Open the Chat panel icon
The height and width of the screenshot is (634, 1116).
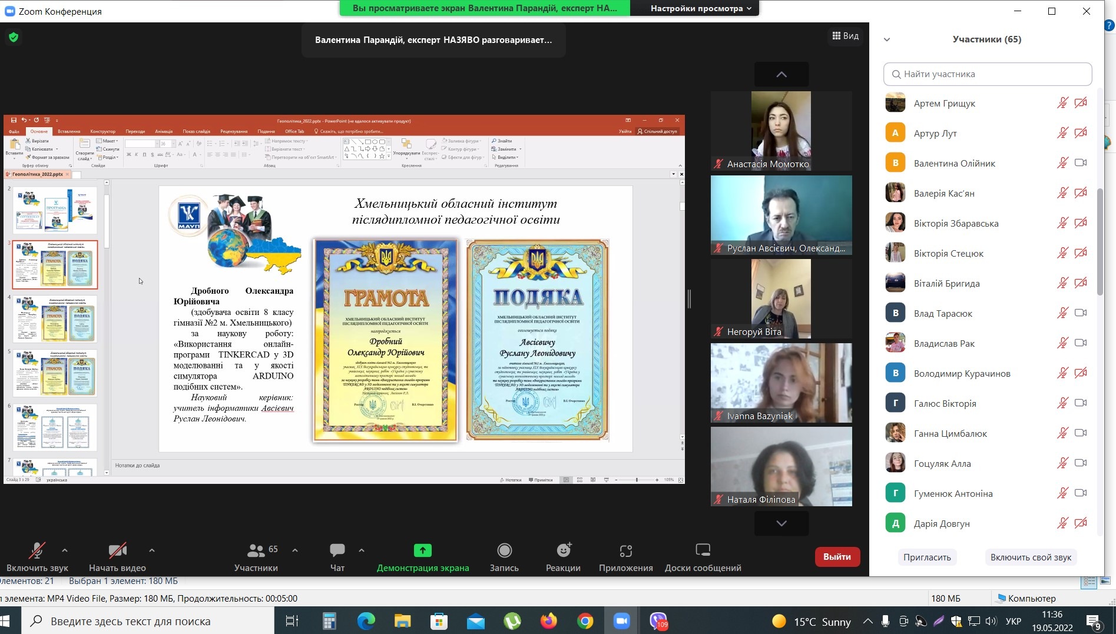pos(337,551)
